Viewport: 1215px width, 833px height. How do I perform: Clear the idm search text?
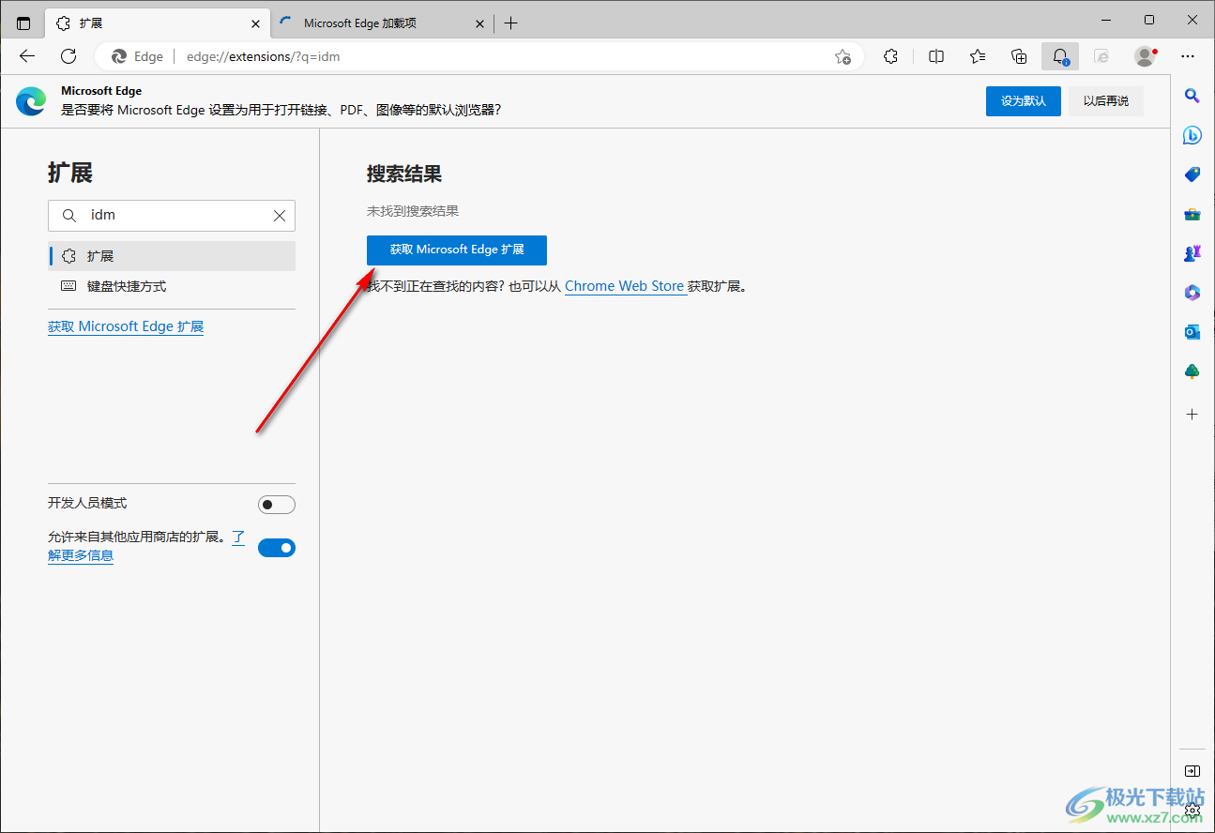[x=280, y=216]
